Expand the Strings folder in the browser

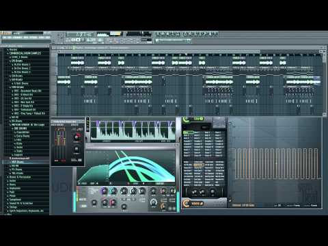[x=13, y=207]
